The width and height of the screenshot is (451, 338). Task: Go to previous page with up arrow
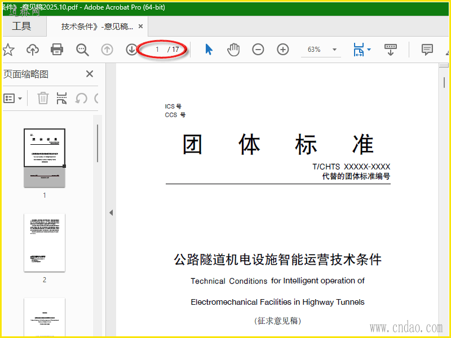(107, 50)
